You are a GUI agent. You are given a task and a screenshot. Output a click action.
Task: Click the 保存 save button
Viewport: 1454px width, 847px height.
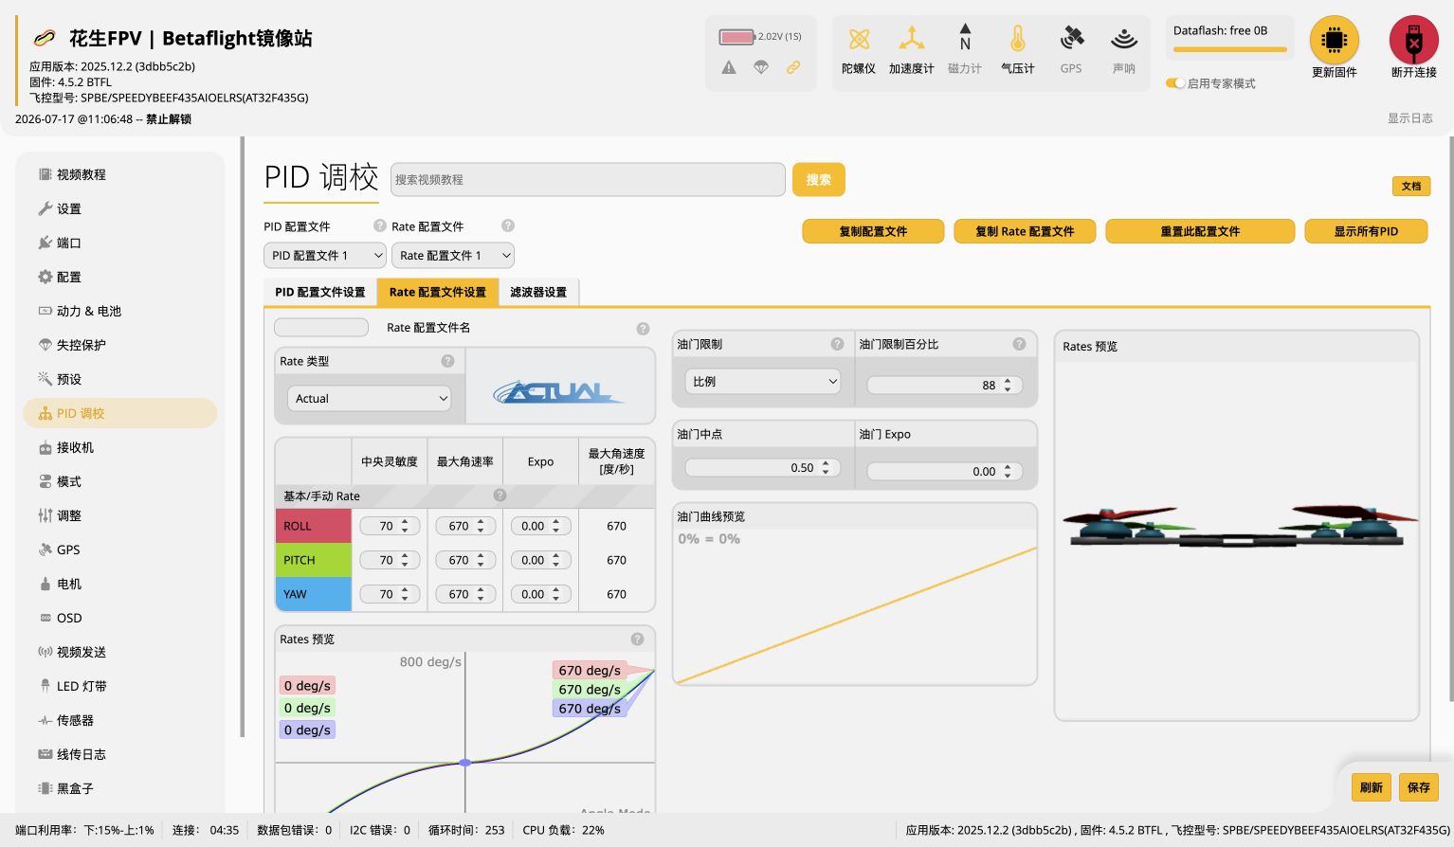[1418, 787]
